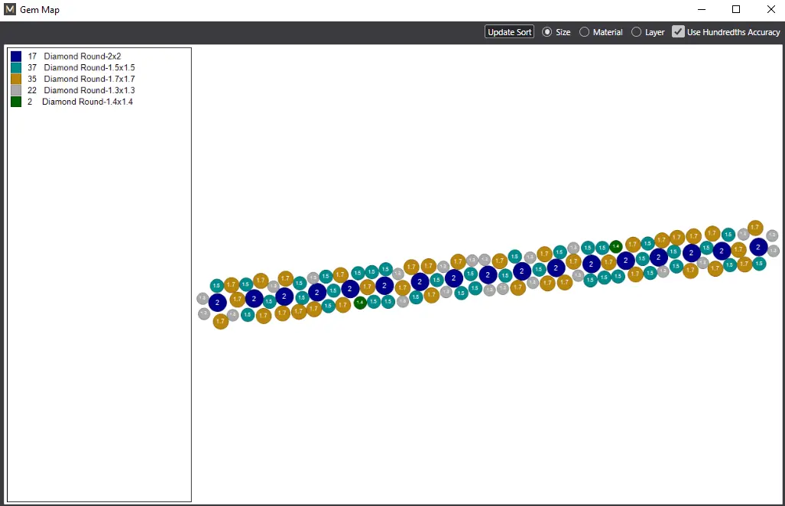Viewport: 785px width, 506px height.
Task: Click the dark green 1.4 gem in bottom row
Action: (x=360, y=302)
